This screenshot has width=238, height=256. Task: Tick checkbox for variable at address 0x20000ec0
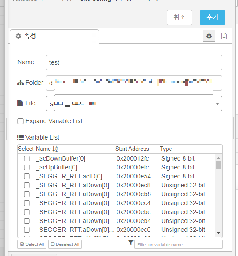pyautogui.click(x=27, y=230)
